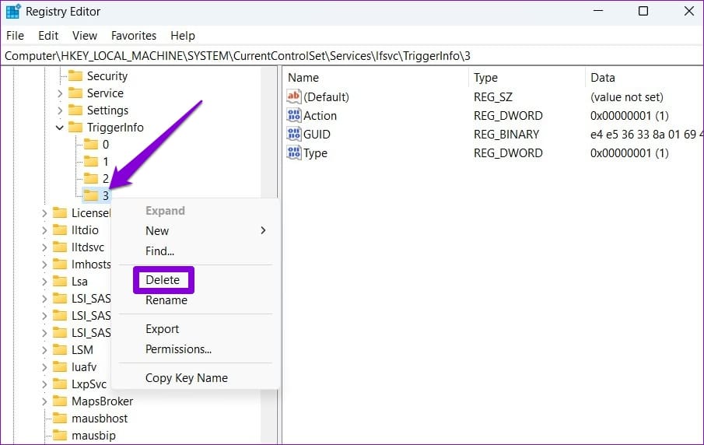This screenshot has height=445, width=704.
Task: Expand the Settings key chevron
Action: click(x=60, y=110)
